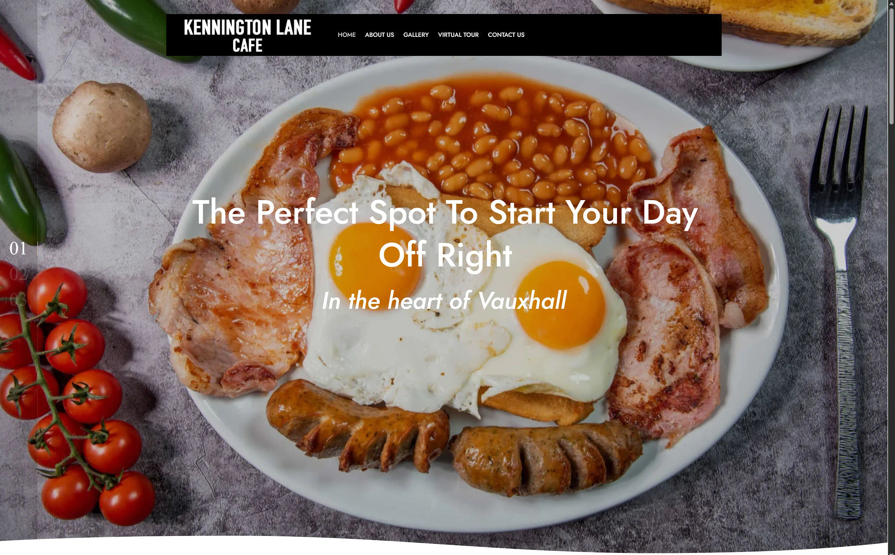Click the mushroom in the hero photo

(102, 127)
